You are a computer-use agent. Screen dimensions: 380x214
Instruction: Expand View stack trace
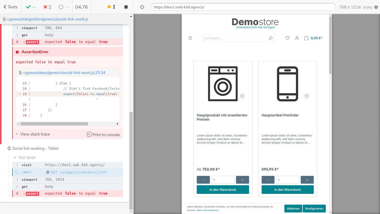(x=35, y=134)
